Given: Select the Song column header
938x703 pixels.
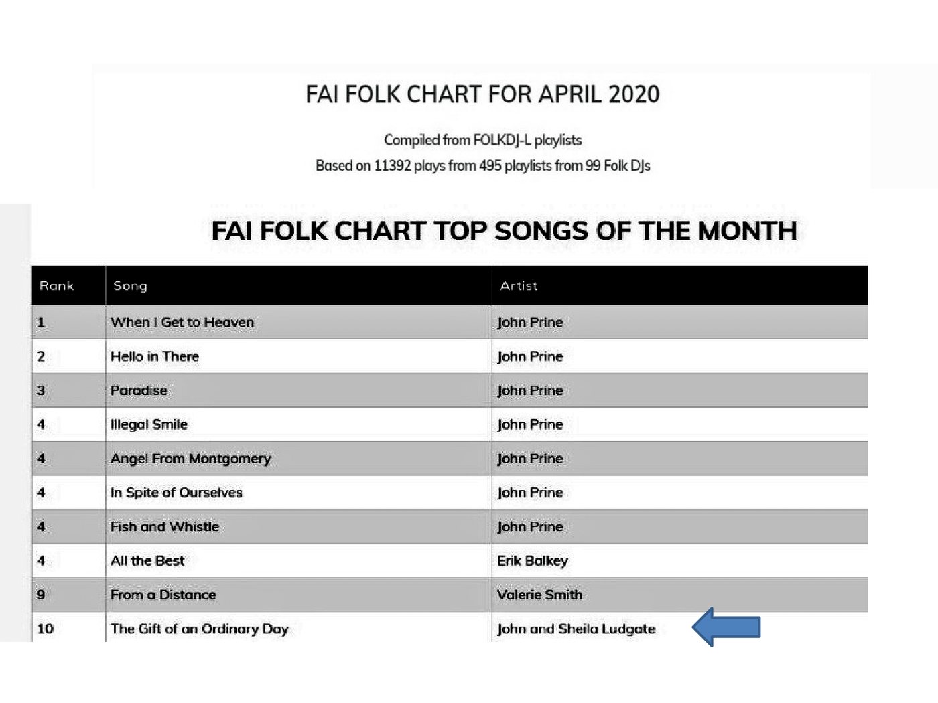Looking at the screenshot, I should (130, 285).
